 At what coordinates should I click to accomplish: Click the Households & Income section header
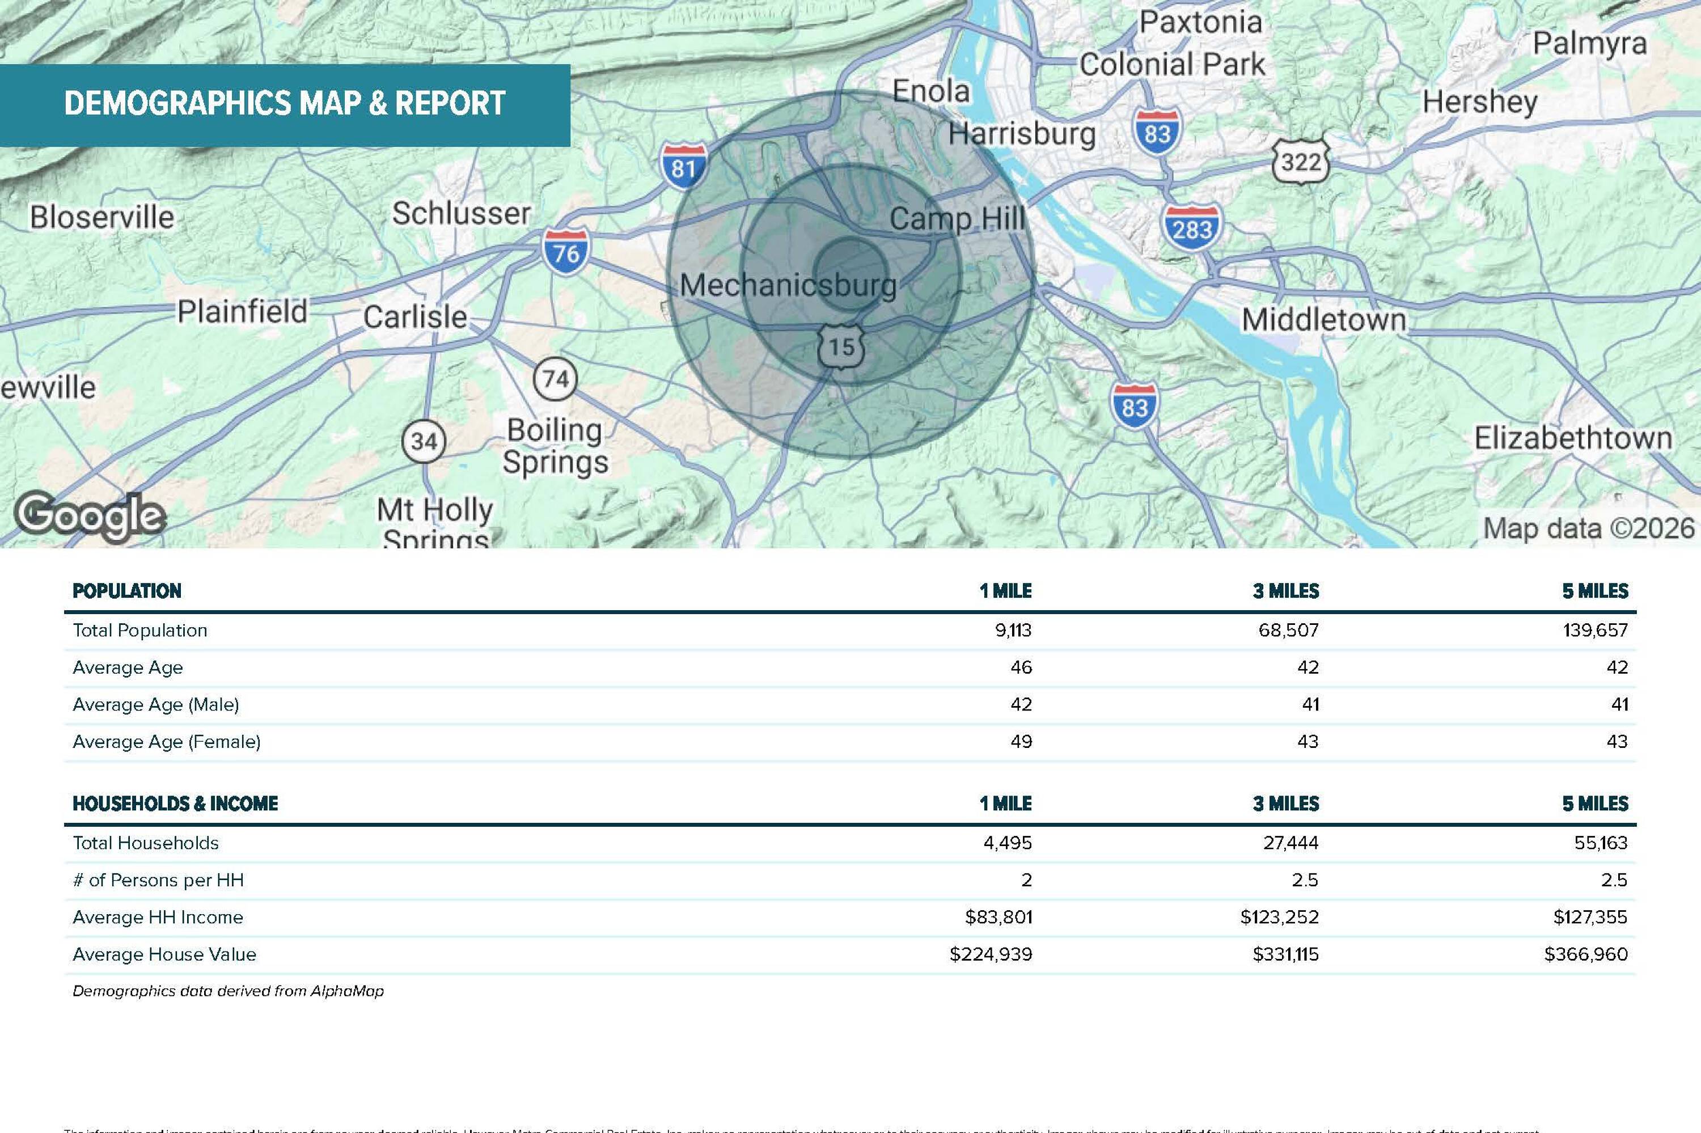point(175,804)
